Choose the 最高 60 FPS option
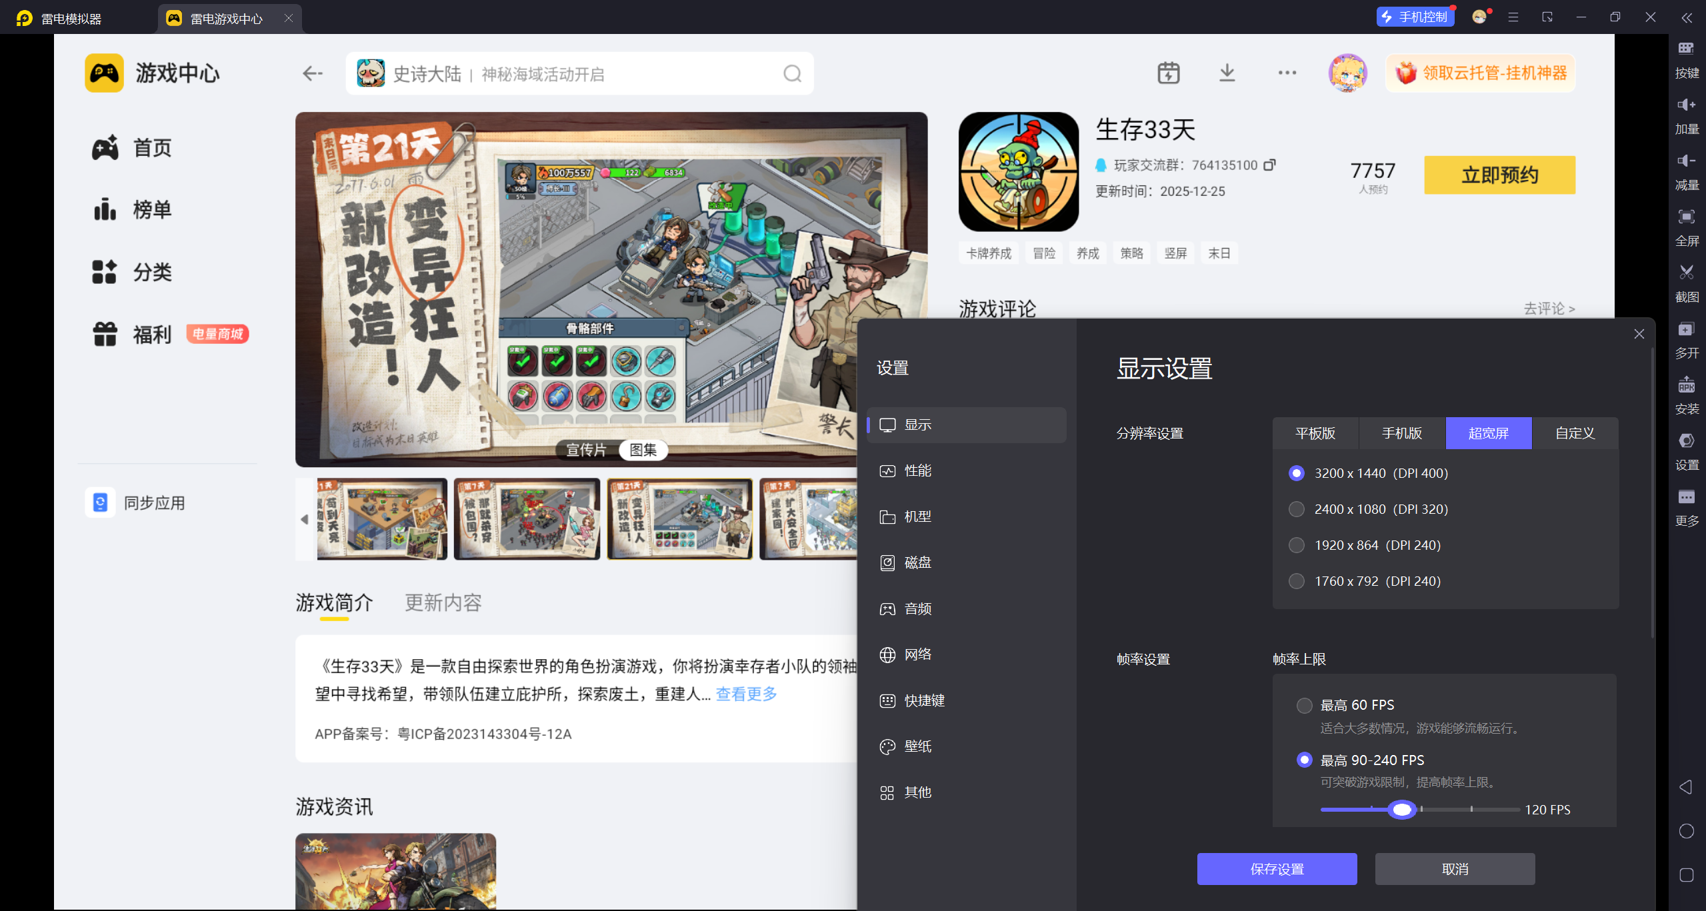The image size is (1706, 911). (1304, 705)
